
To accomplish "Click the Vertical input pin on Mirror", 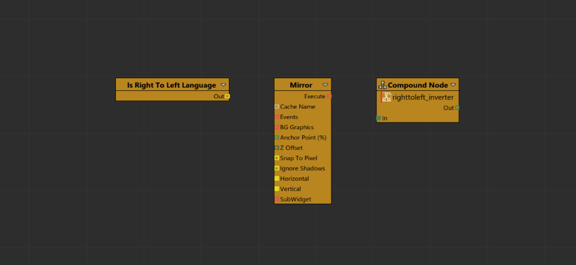I will [277, 189].
